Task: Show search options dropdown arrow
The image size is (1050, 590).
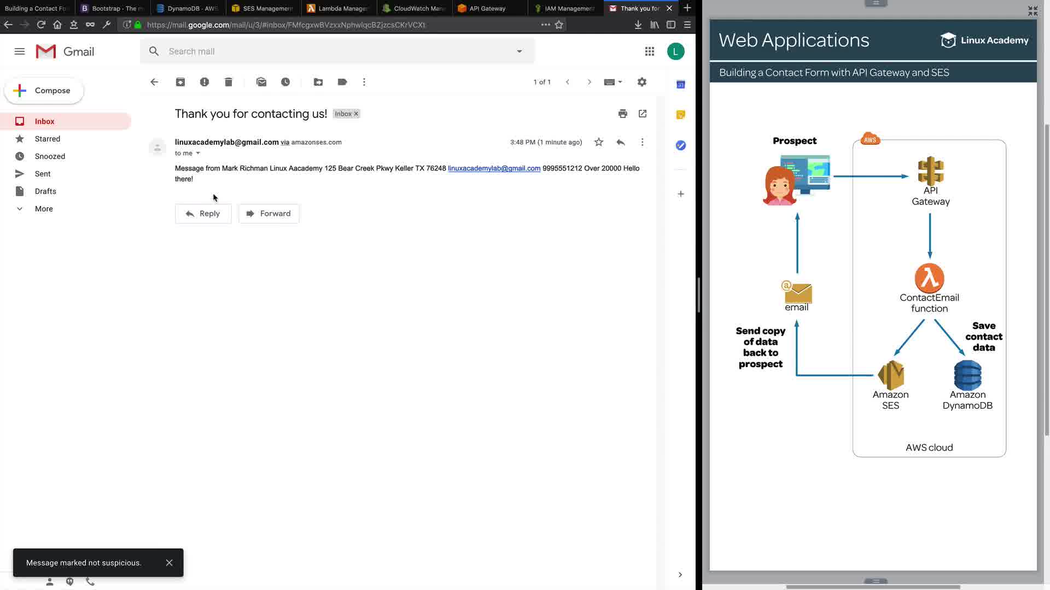Action: click(520, 51)
